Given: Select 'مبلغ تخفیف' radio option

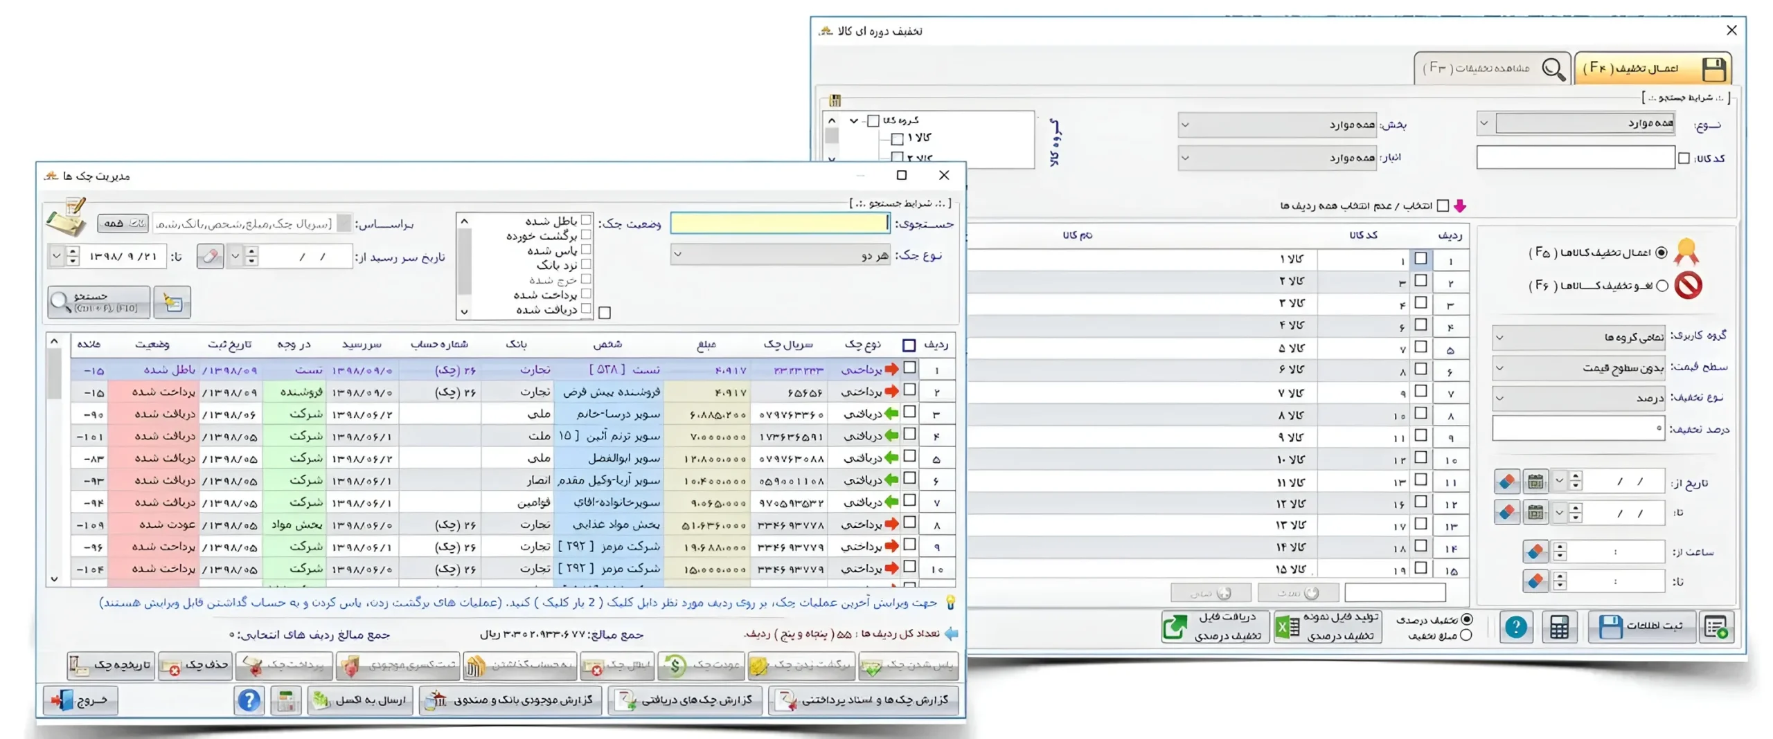Looking at the screenshot, I should click(1465, 635).
